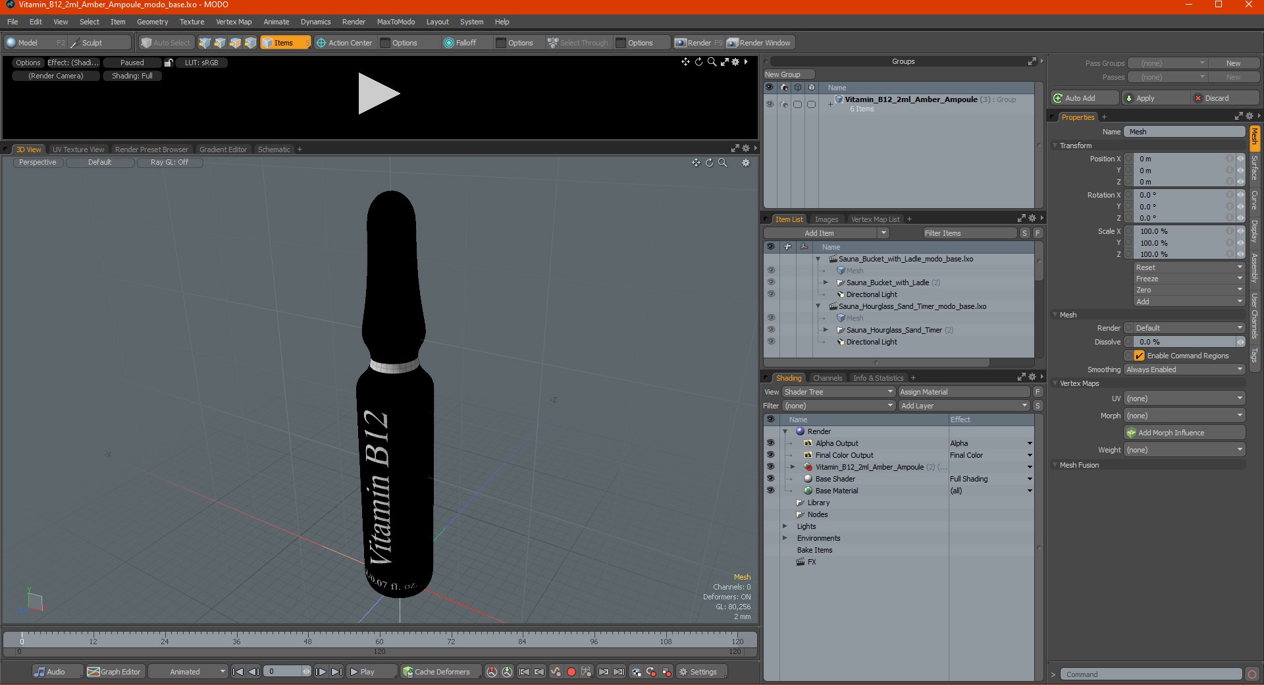Switch to Channels tab
Viewport: 1264px width, 685px height.
click(827, 378)
